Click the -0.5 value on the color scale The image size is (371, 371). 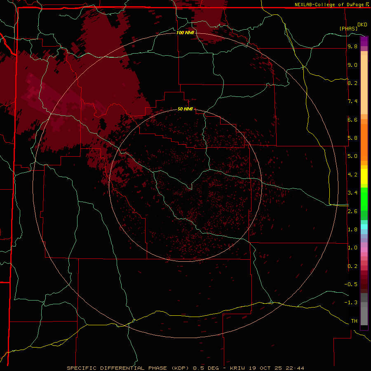click(351, 284)
